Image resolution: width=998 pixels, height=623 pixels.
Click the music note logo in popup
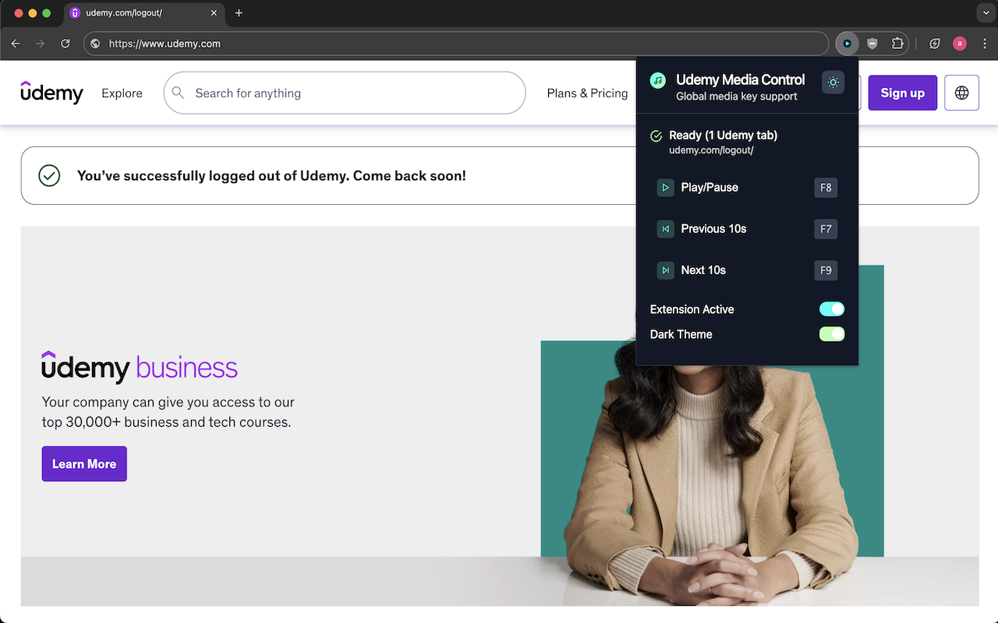pyautogui.click(x=657, y=80)
